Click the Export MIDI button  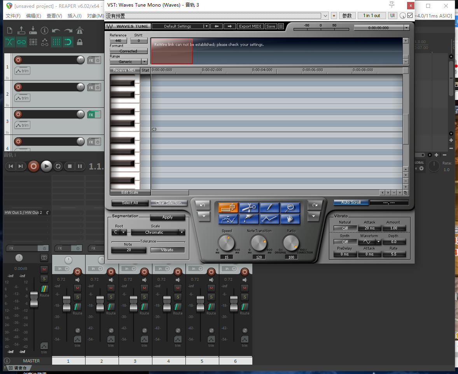[x=250, y=26]
